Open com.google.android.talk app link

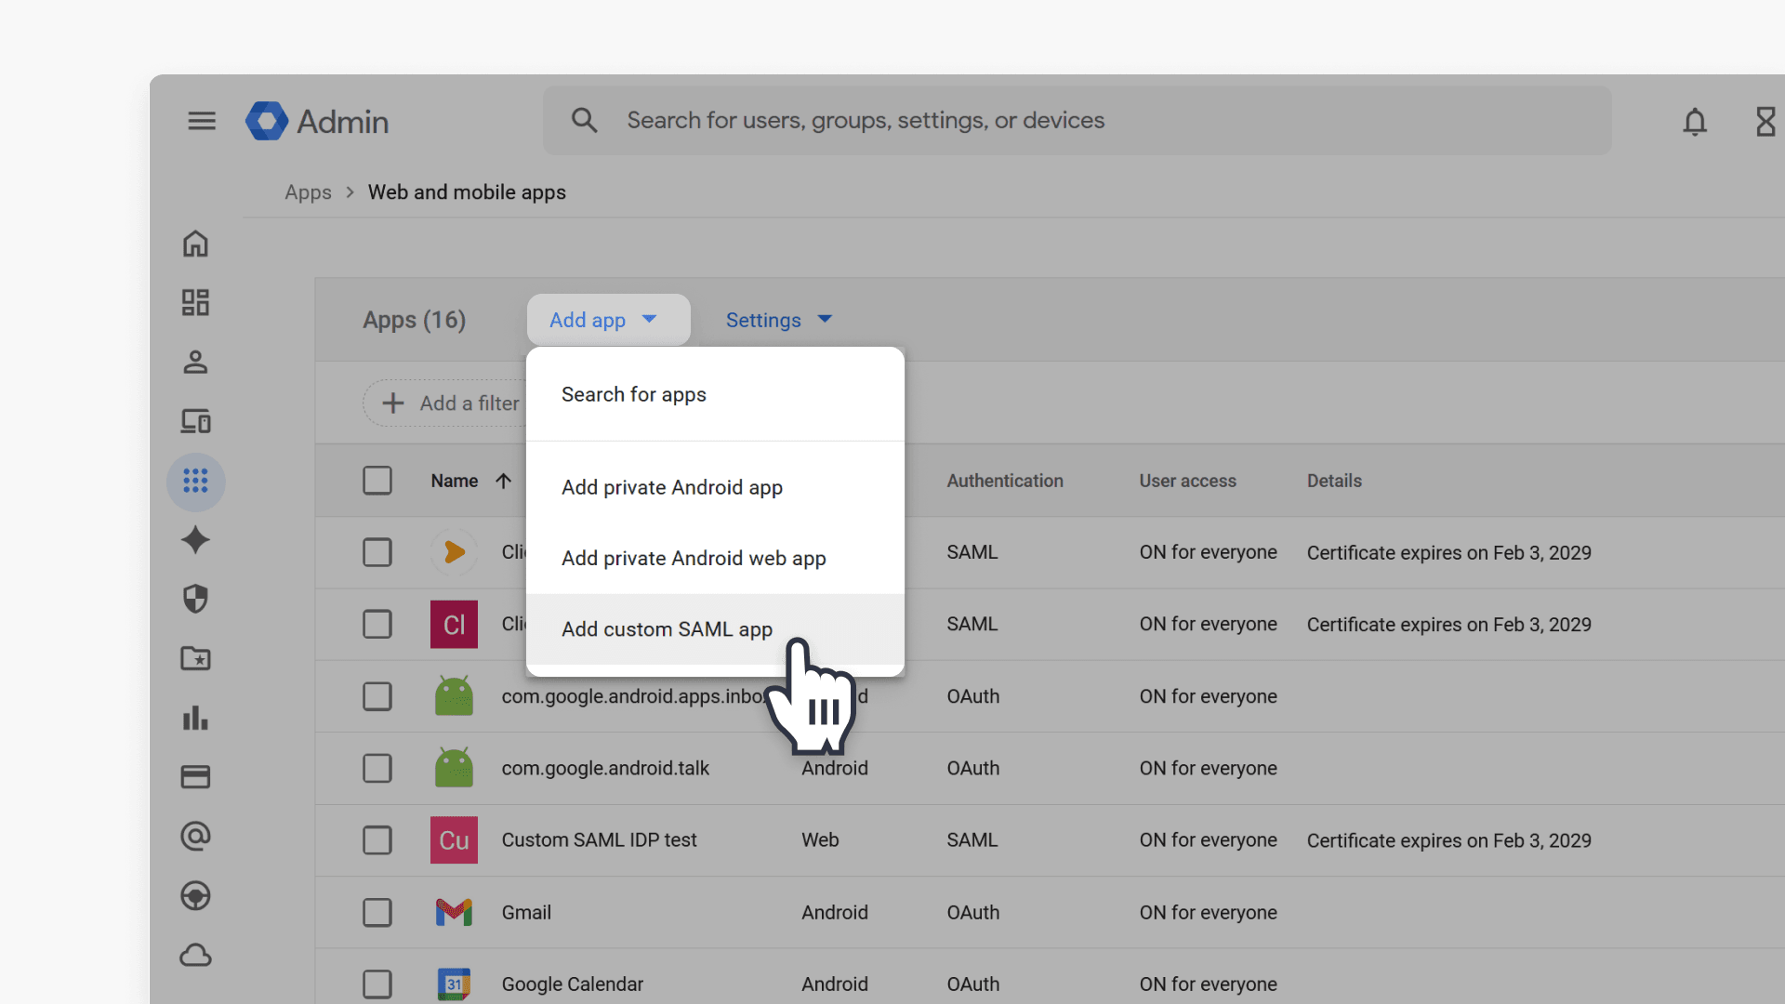605,768
